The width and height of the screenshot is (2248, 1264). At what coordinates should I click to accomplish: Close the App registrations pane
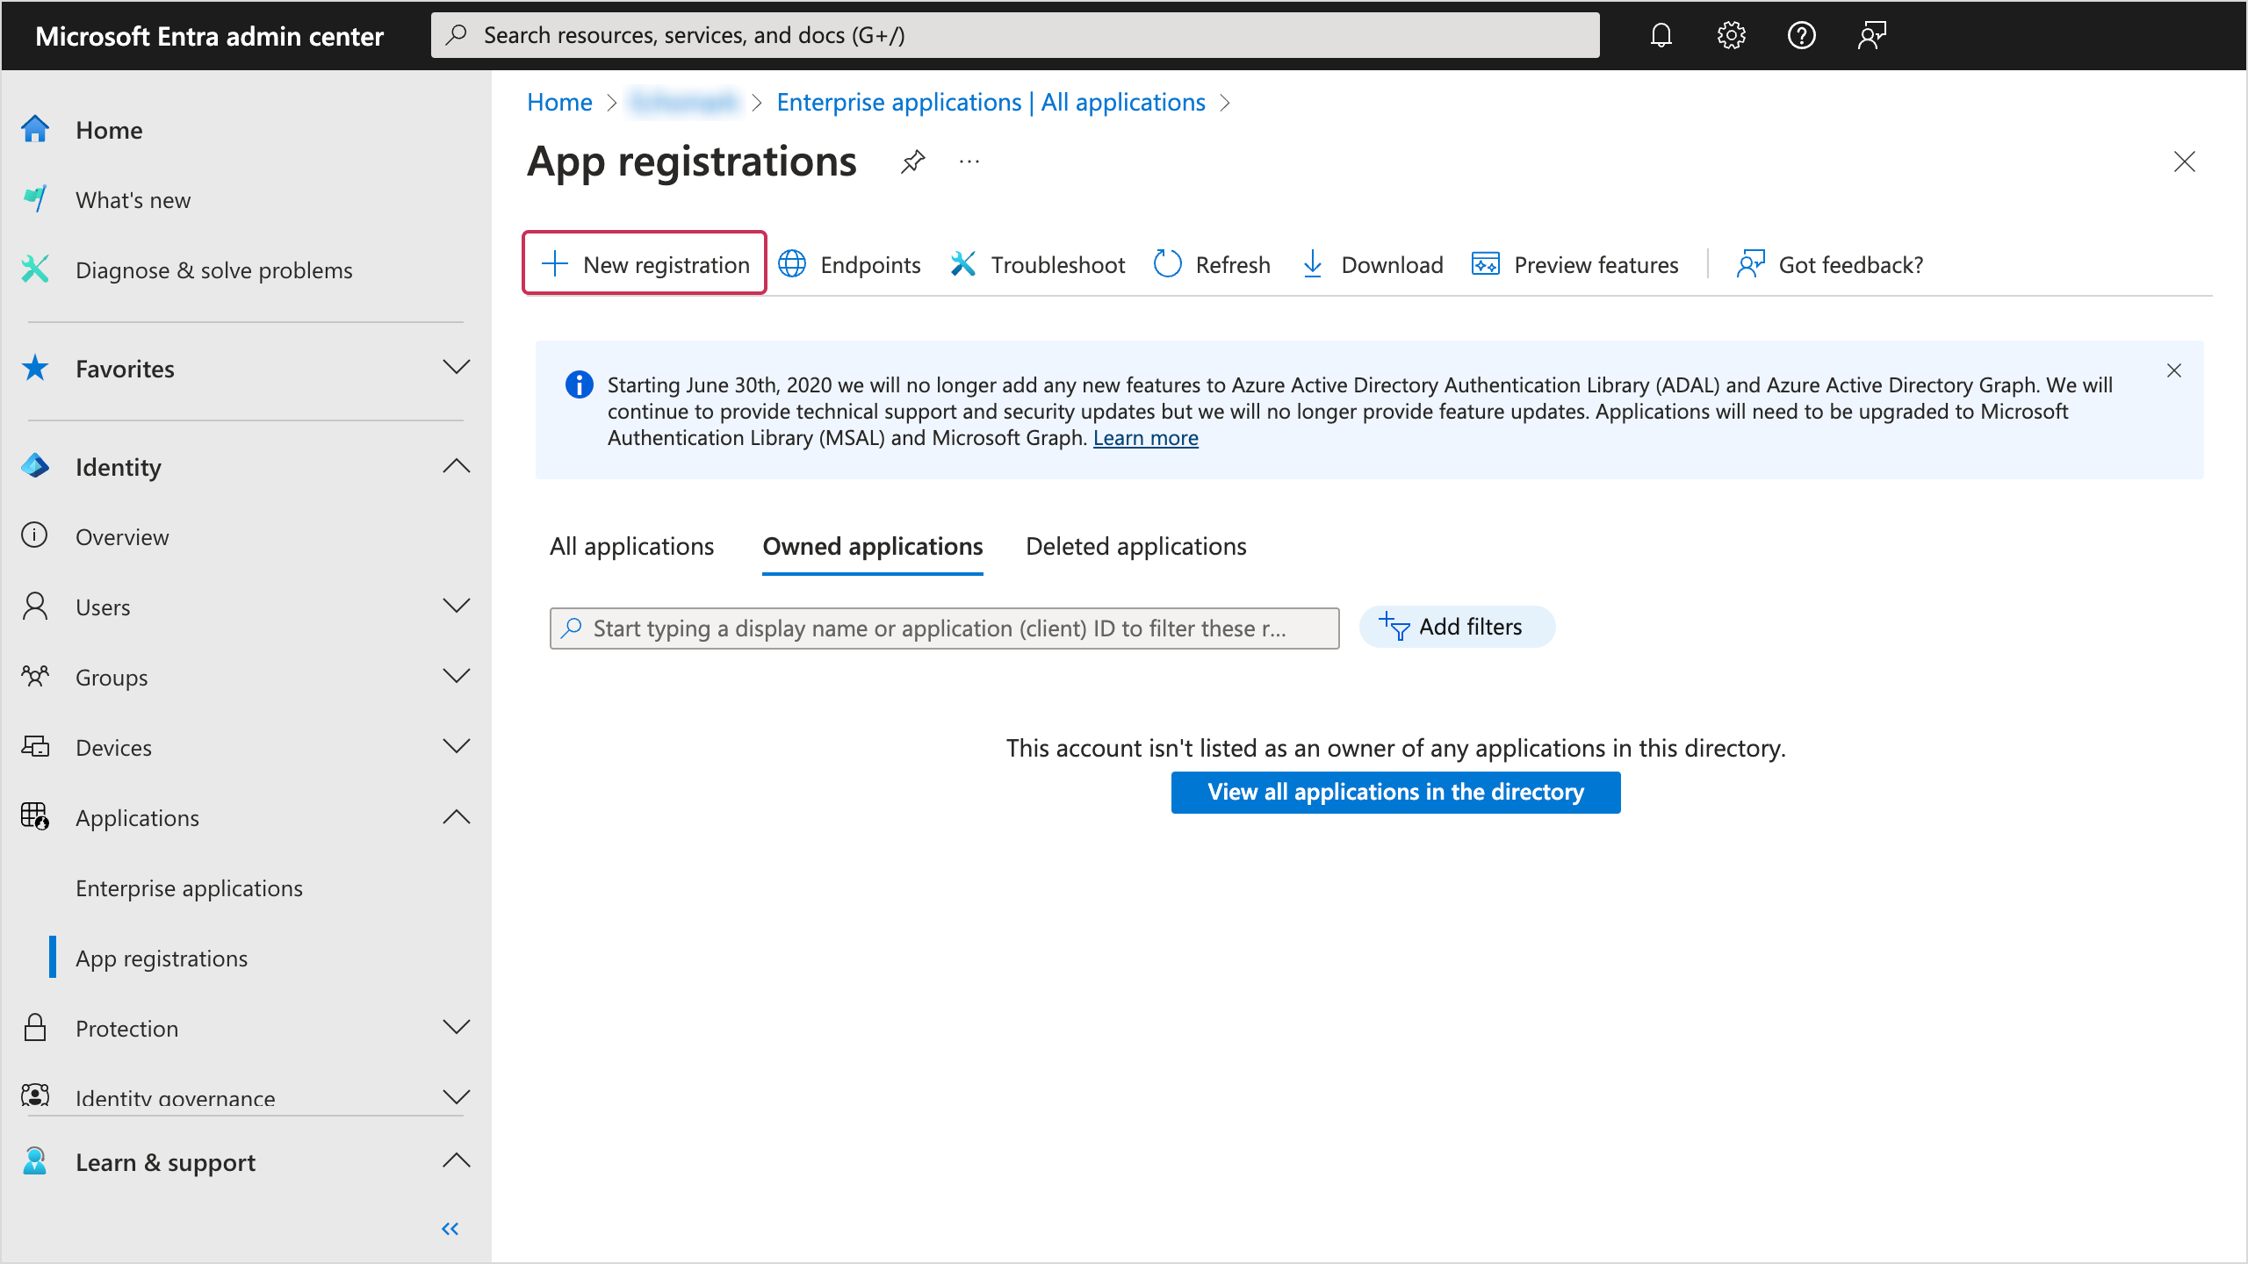pyautogui.click(x=2184, y=162)
